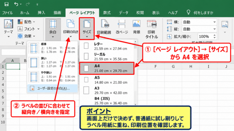Select A4 21.00 cm × 29.70 cm paper size
Screen dimensions: 234x131
[107, 68]
